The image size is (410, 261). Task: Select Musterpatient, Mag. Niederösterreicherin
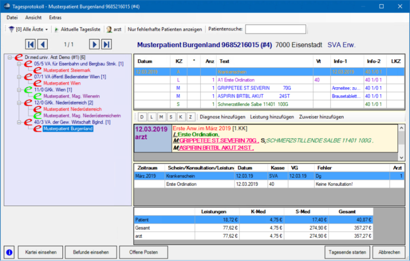pos(82,116)
